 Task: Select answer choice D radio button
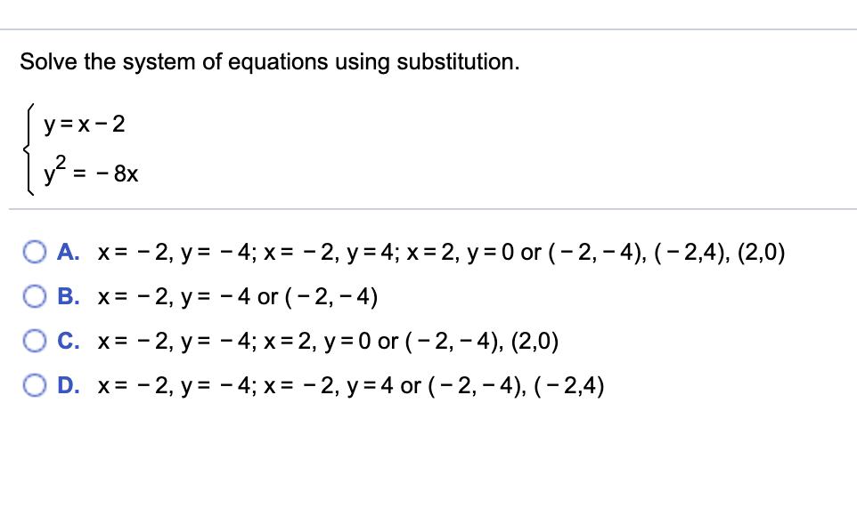coord(35,384)
